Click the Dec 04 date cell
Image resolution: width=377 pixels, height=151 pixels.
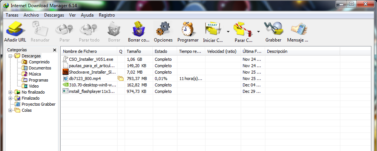(x=251, y=85)
